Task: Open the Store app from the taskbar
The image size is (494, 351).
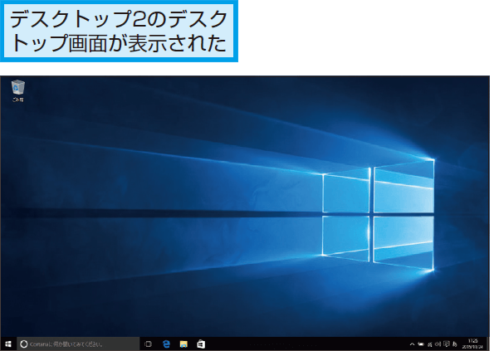Action: tap(201, 344)
